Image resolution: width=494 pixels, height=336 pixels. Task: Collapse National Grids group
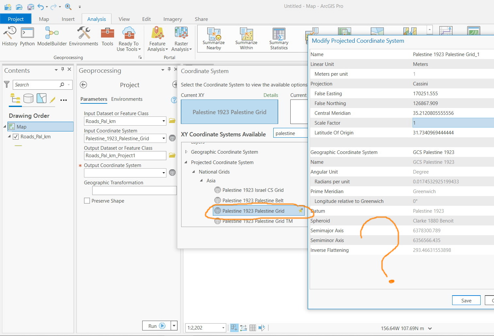click(x=194, y=172)
